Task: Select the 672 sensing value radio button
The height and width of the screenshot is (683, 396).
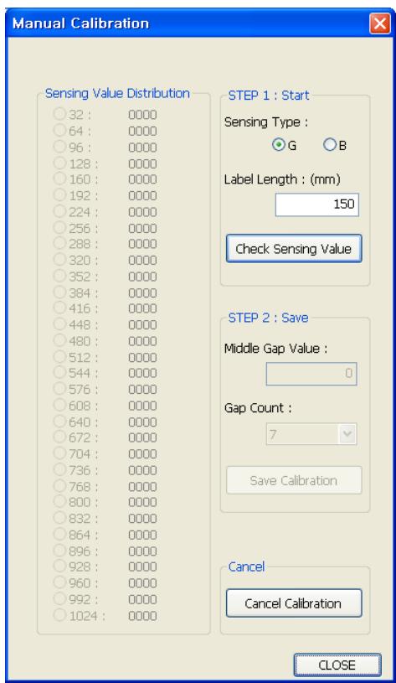Action: (59, 437)
